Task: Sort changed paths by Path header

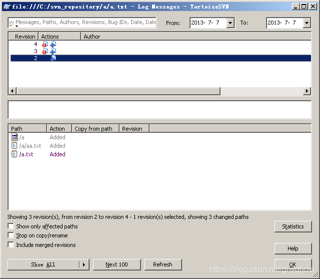Action: click(x=27, y=129)
